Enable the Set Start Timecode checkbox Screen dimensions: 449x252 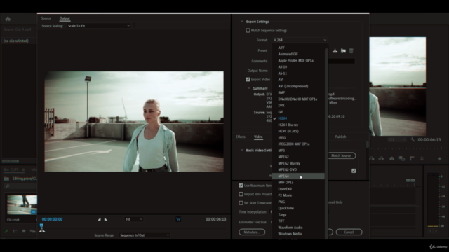[241, 203]
